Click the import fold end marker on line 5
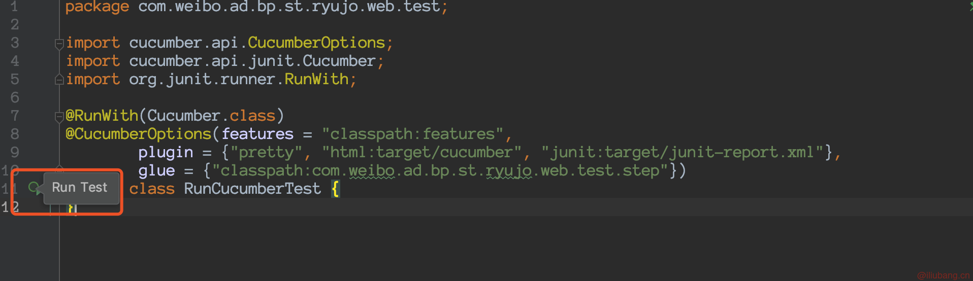Image resolution: width=973 pixels, height=281 pixels. [x=59, y=80]
